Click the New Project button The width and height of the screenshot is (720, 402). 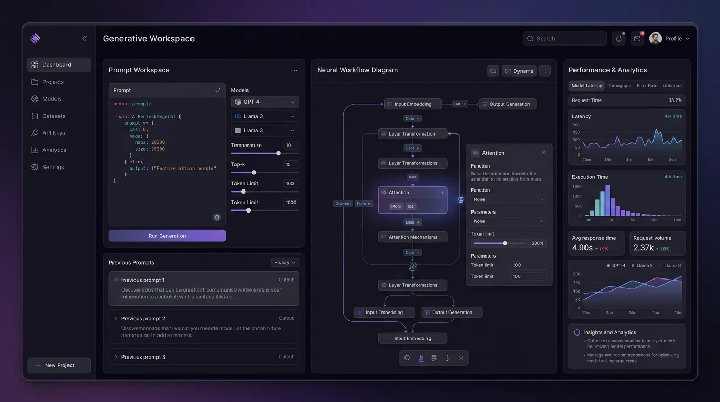(59, 365)
